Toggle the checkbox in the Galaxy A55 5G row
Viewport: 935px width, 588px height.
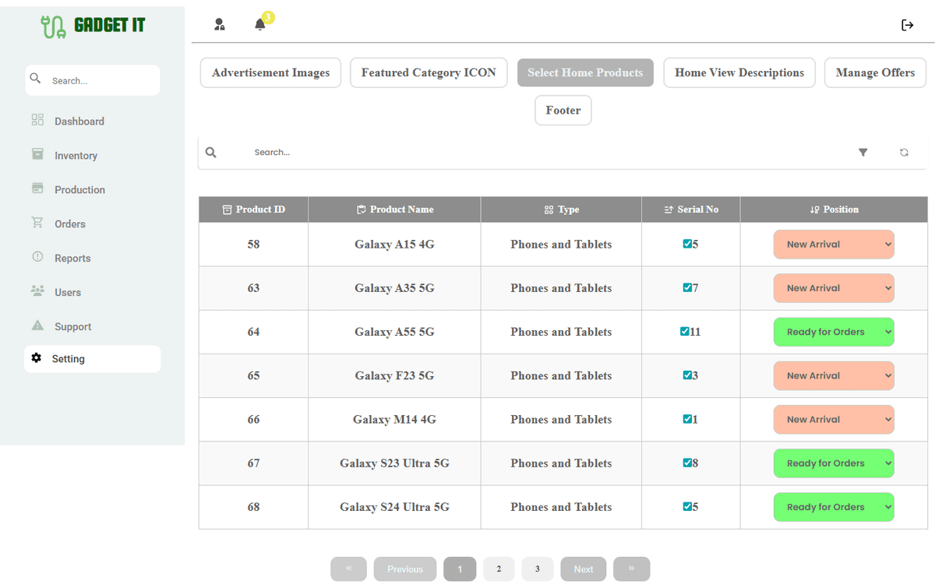tap(684, 332)
